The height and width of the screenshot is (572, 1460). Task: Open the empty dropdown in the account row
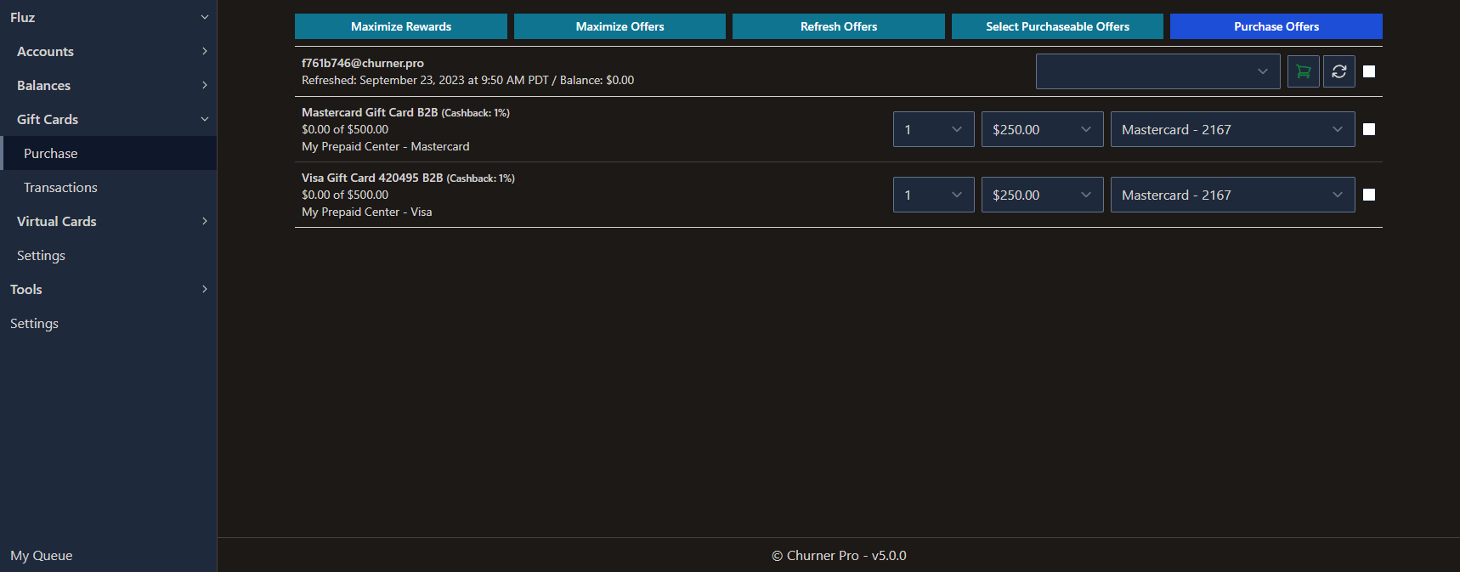(1157, 71)
